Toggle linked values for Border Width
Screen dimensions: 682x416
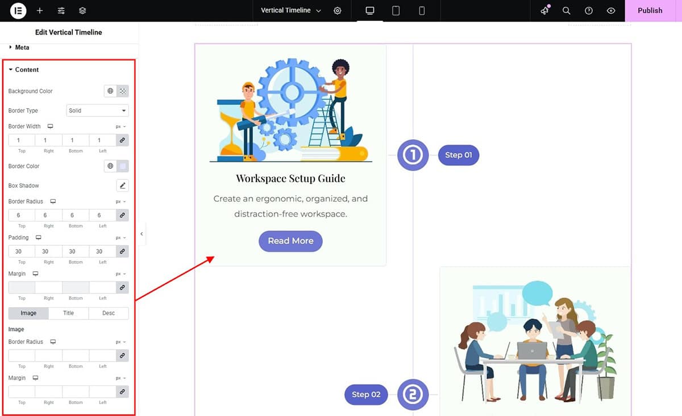(122, 140)
